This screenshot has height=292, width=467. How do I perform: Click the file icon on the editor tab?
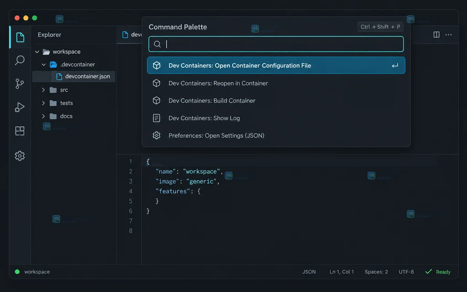click(125, 35)
